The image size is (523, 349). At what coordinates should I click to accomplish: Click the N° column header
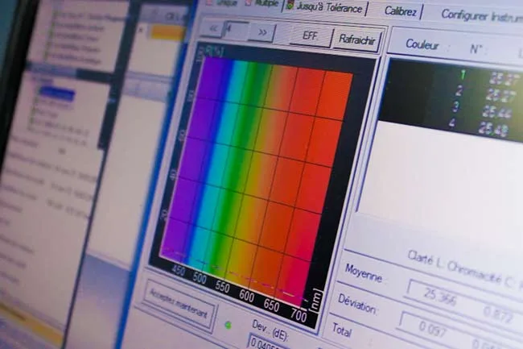[476, 49]
